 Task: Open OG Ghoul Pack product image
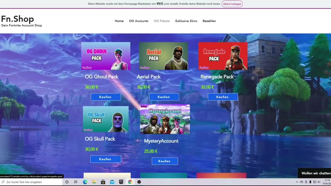(x=106, y=56)
